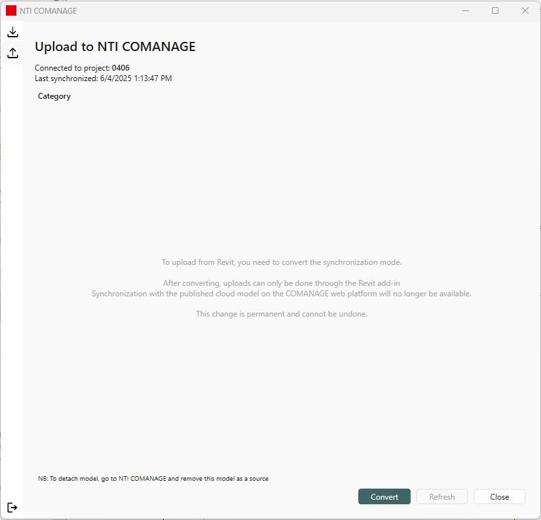This screenshot has width=541, height=520.
Task: Click 'To upload from Revit' message line
Action: tap(282, 262)
